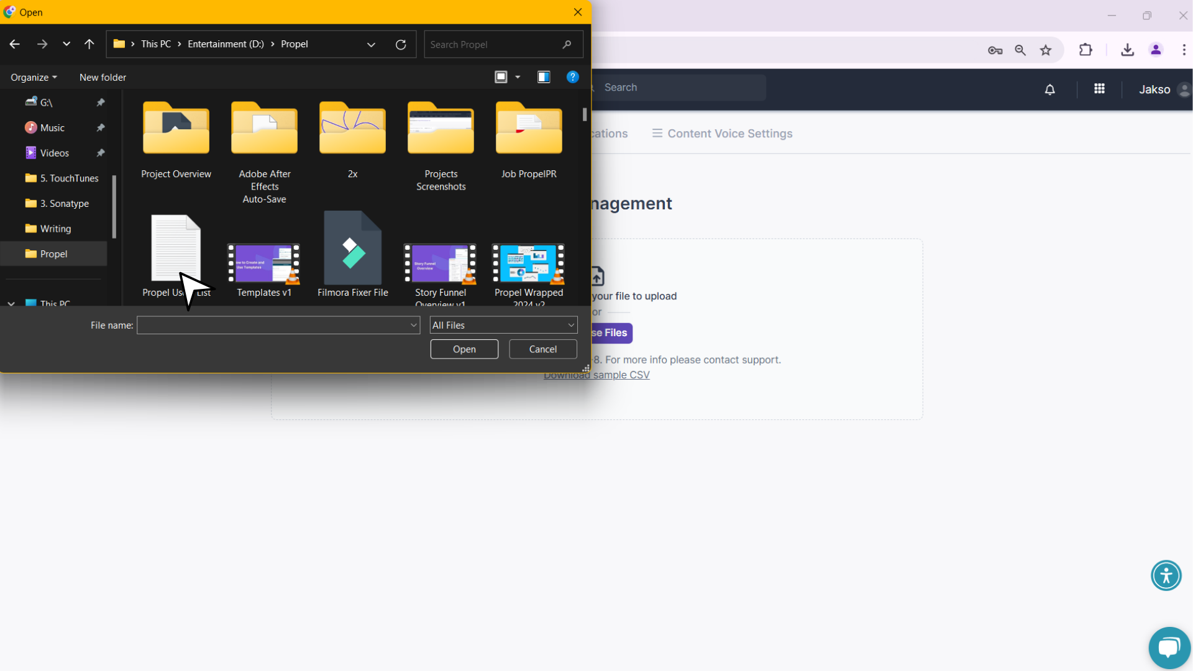Open notifications bell
The height and width of the screenshot is (671, 1193).
(1049, 89)
